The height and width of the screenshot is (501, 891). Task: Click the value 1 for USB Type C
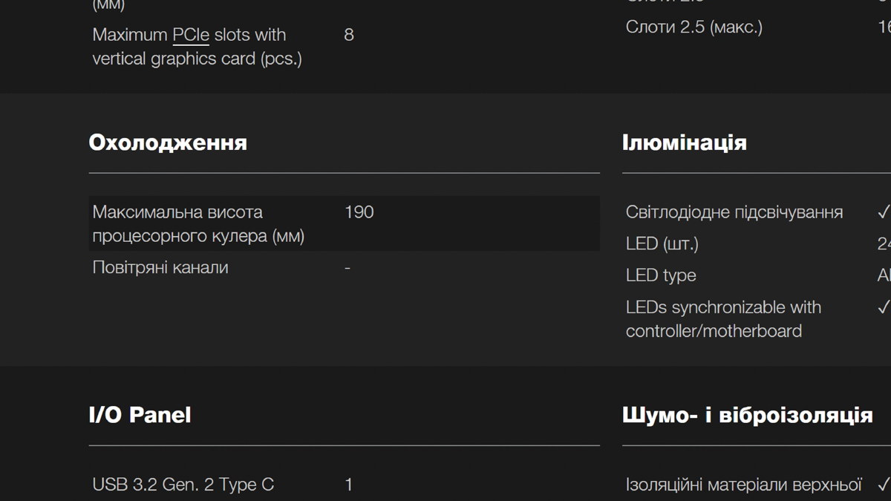[349, 485]
